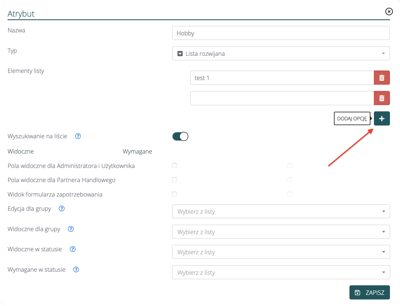Open the Typ dropdown 'Lista rozwijana'
Image resolution: width=400 pixels, height=306 pixels.
(x=281, y=54)
